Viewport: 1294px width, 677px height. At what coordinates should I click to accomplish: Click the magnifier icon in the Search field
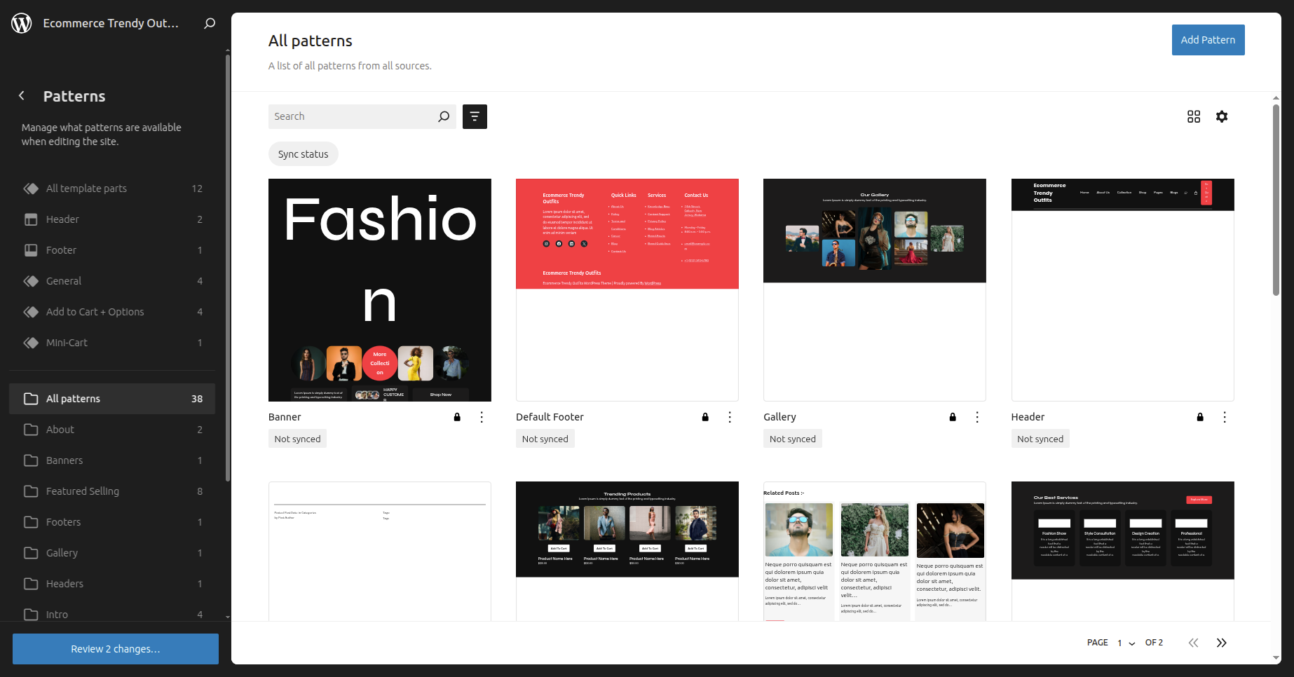444,116
